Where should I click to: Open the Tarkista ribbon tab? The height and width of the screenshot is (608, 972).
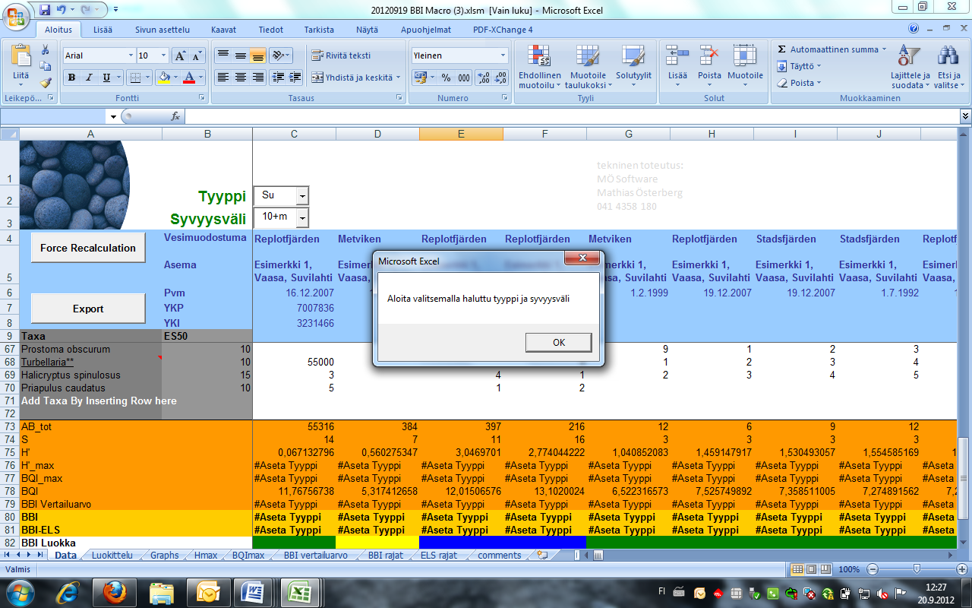[319, 30]
